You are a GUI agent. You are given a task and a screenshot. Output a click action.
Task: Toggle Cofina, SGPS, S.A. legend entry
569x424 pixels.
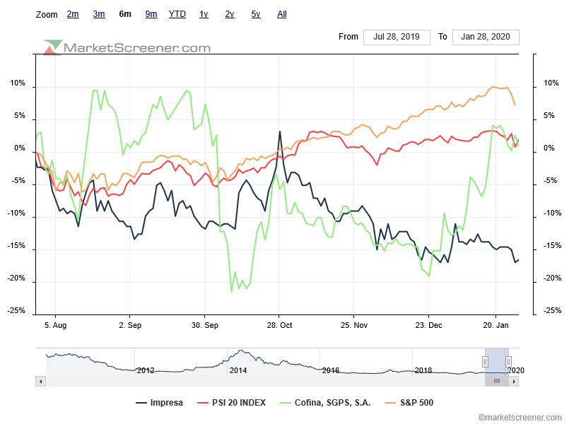click(x=326, y=403)
